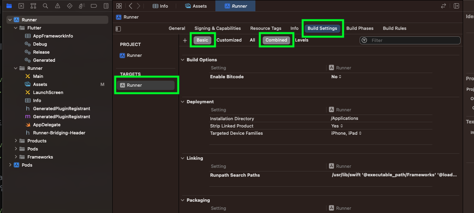Click the Runpath Search Paths value
Screen dimensions: 474x213
pos(394,175)
